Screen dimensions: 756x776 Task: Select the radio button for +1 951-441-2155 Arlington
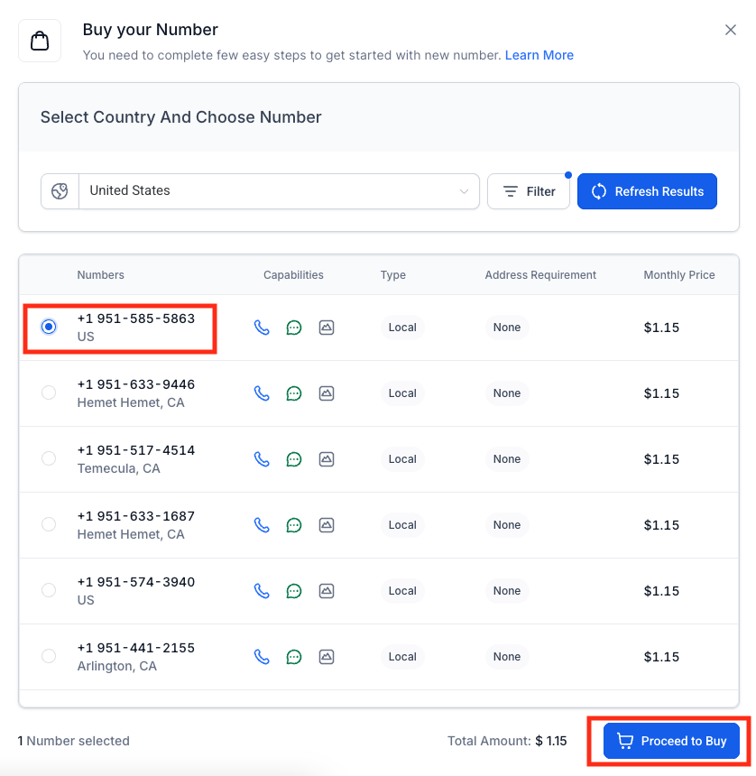click(49, 656)
